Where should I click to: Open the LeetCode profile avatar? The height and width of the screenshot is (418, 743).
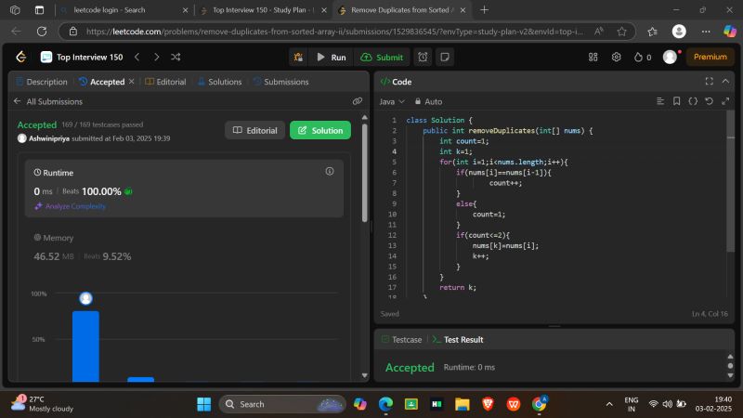coord(670,57)
